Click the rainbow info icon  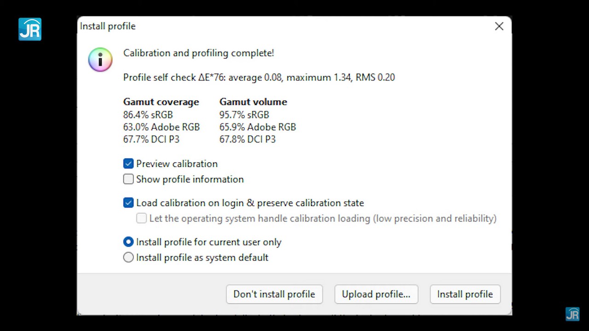[x=100, y=60]
